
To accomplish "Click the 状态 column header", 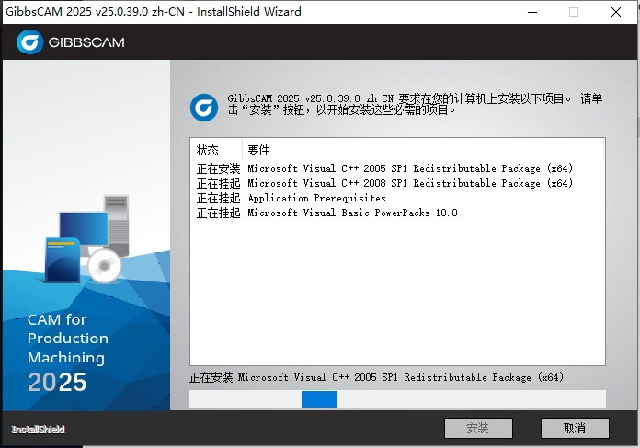I will tap(208, 150).
